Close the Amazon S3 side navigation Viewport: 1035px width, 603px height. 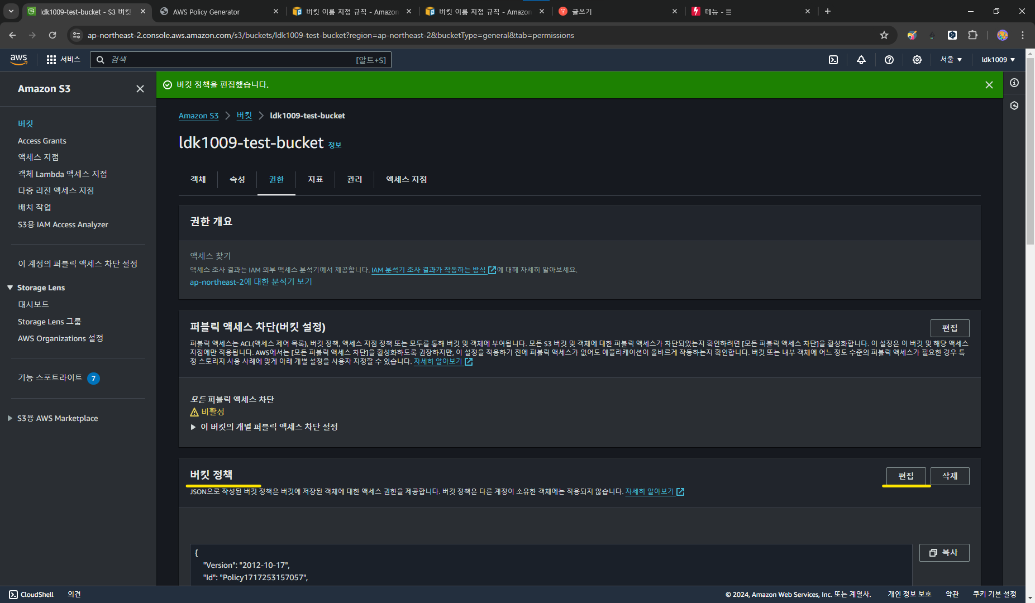(140, 89)
